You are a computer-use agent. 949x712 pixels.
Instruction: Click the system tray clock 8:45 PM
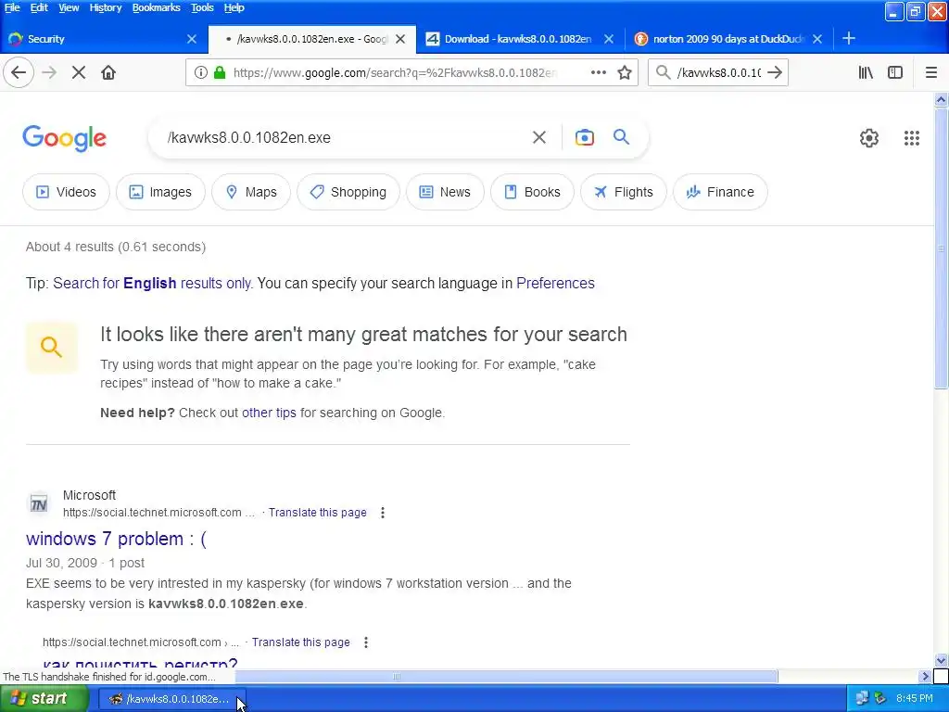(915, 699)
